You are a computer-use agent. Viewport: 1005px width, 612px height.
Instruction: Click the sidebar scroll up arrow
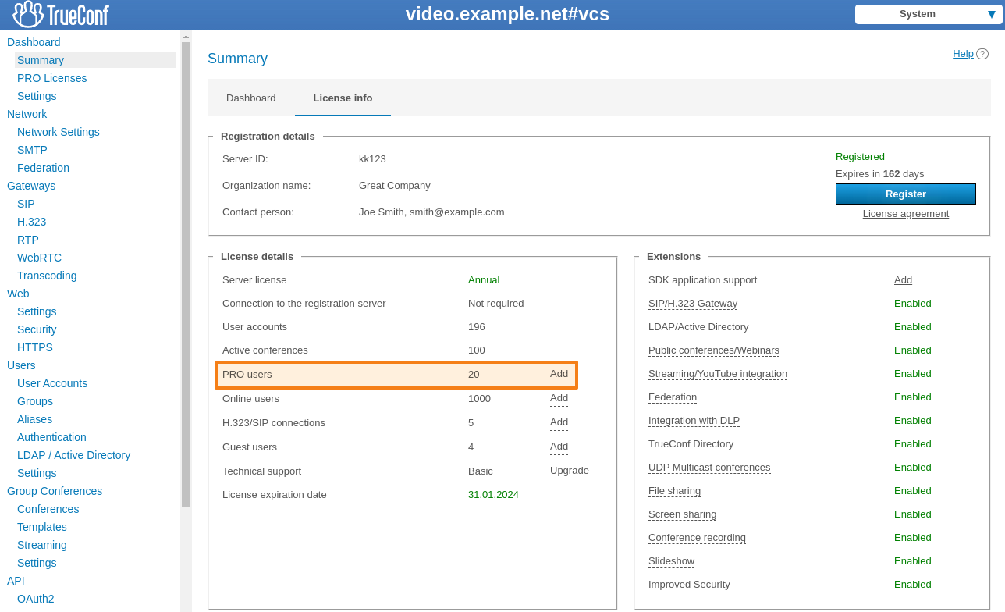tap(186, 37)
